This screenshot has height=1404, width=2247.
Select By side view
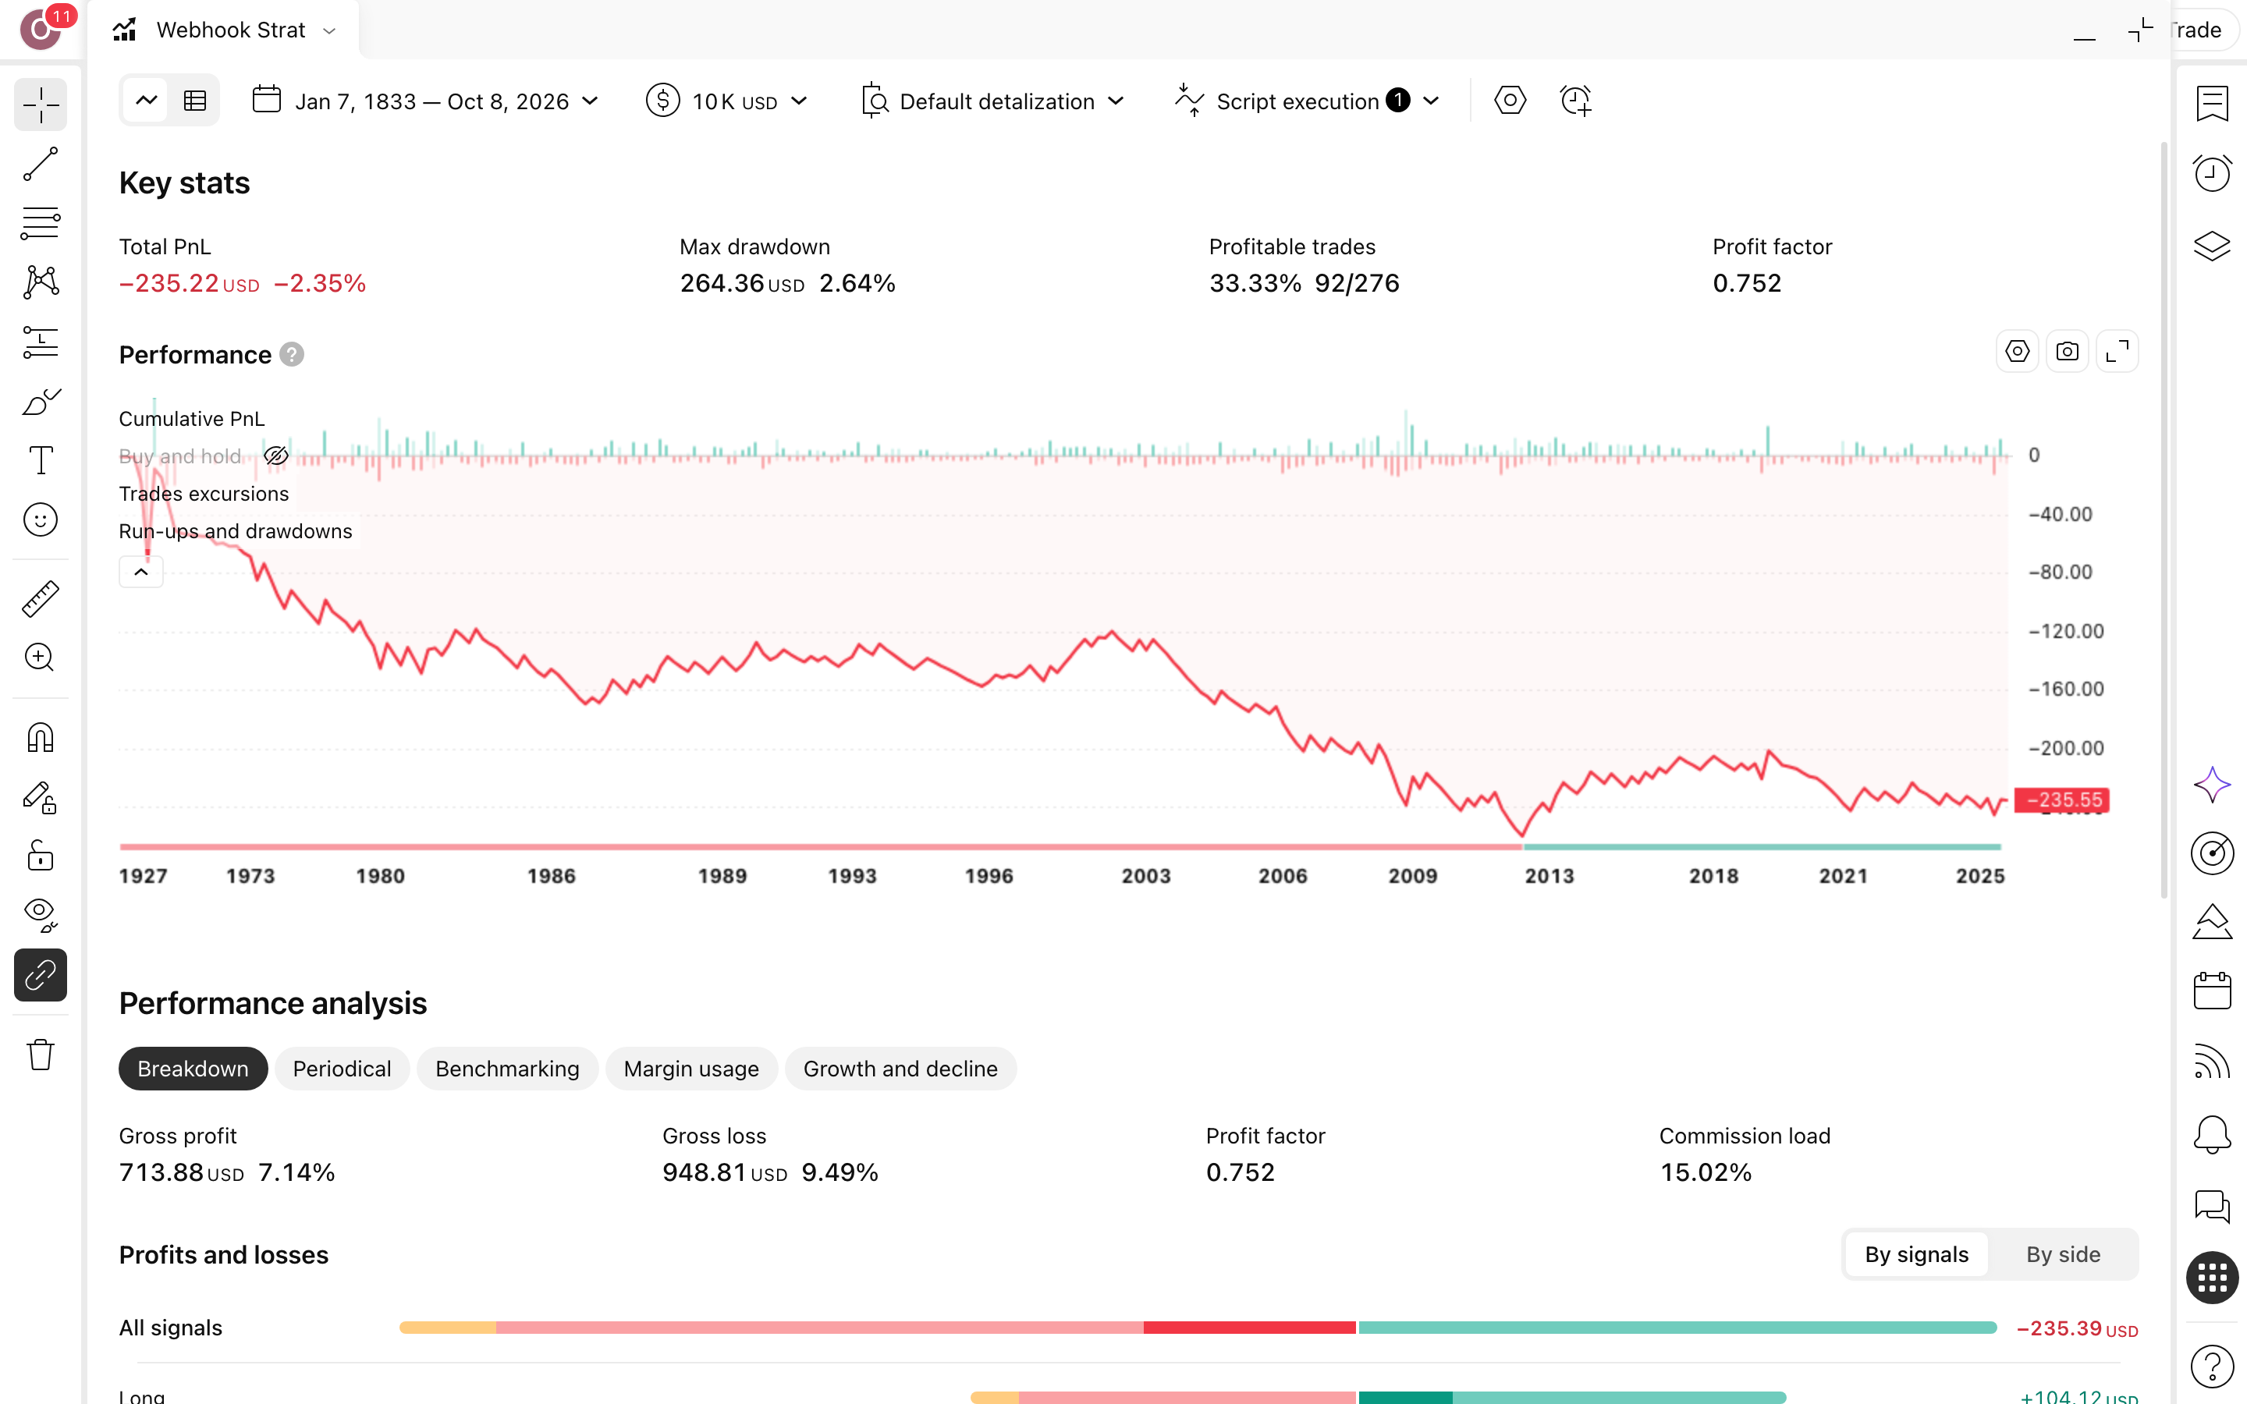click(x=2062, y=1254)
